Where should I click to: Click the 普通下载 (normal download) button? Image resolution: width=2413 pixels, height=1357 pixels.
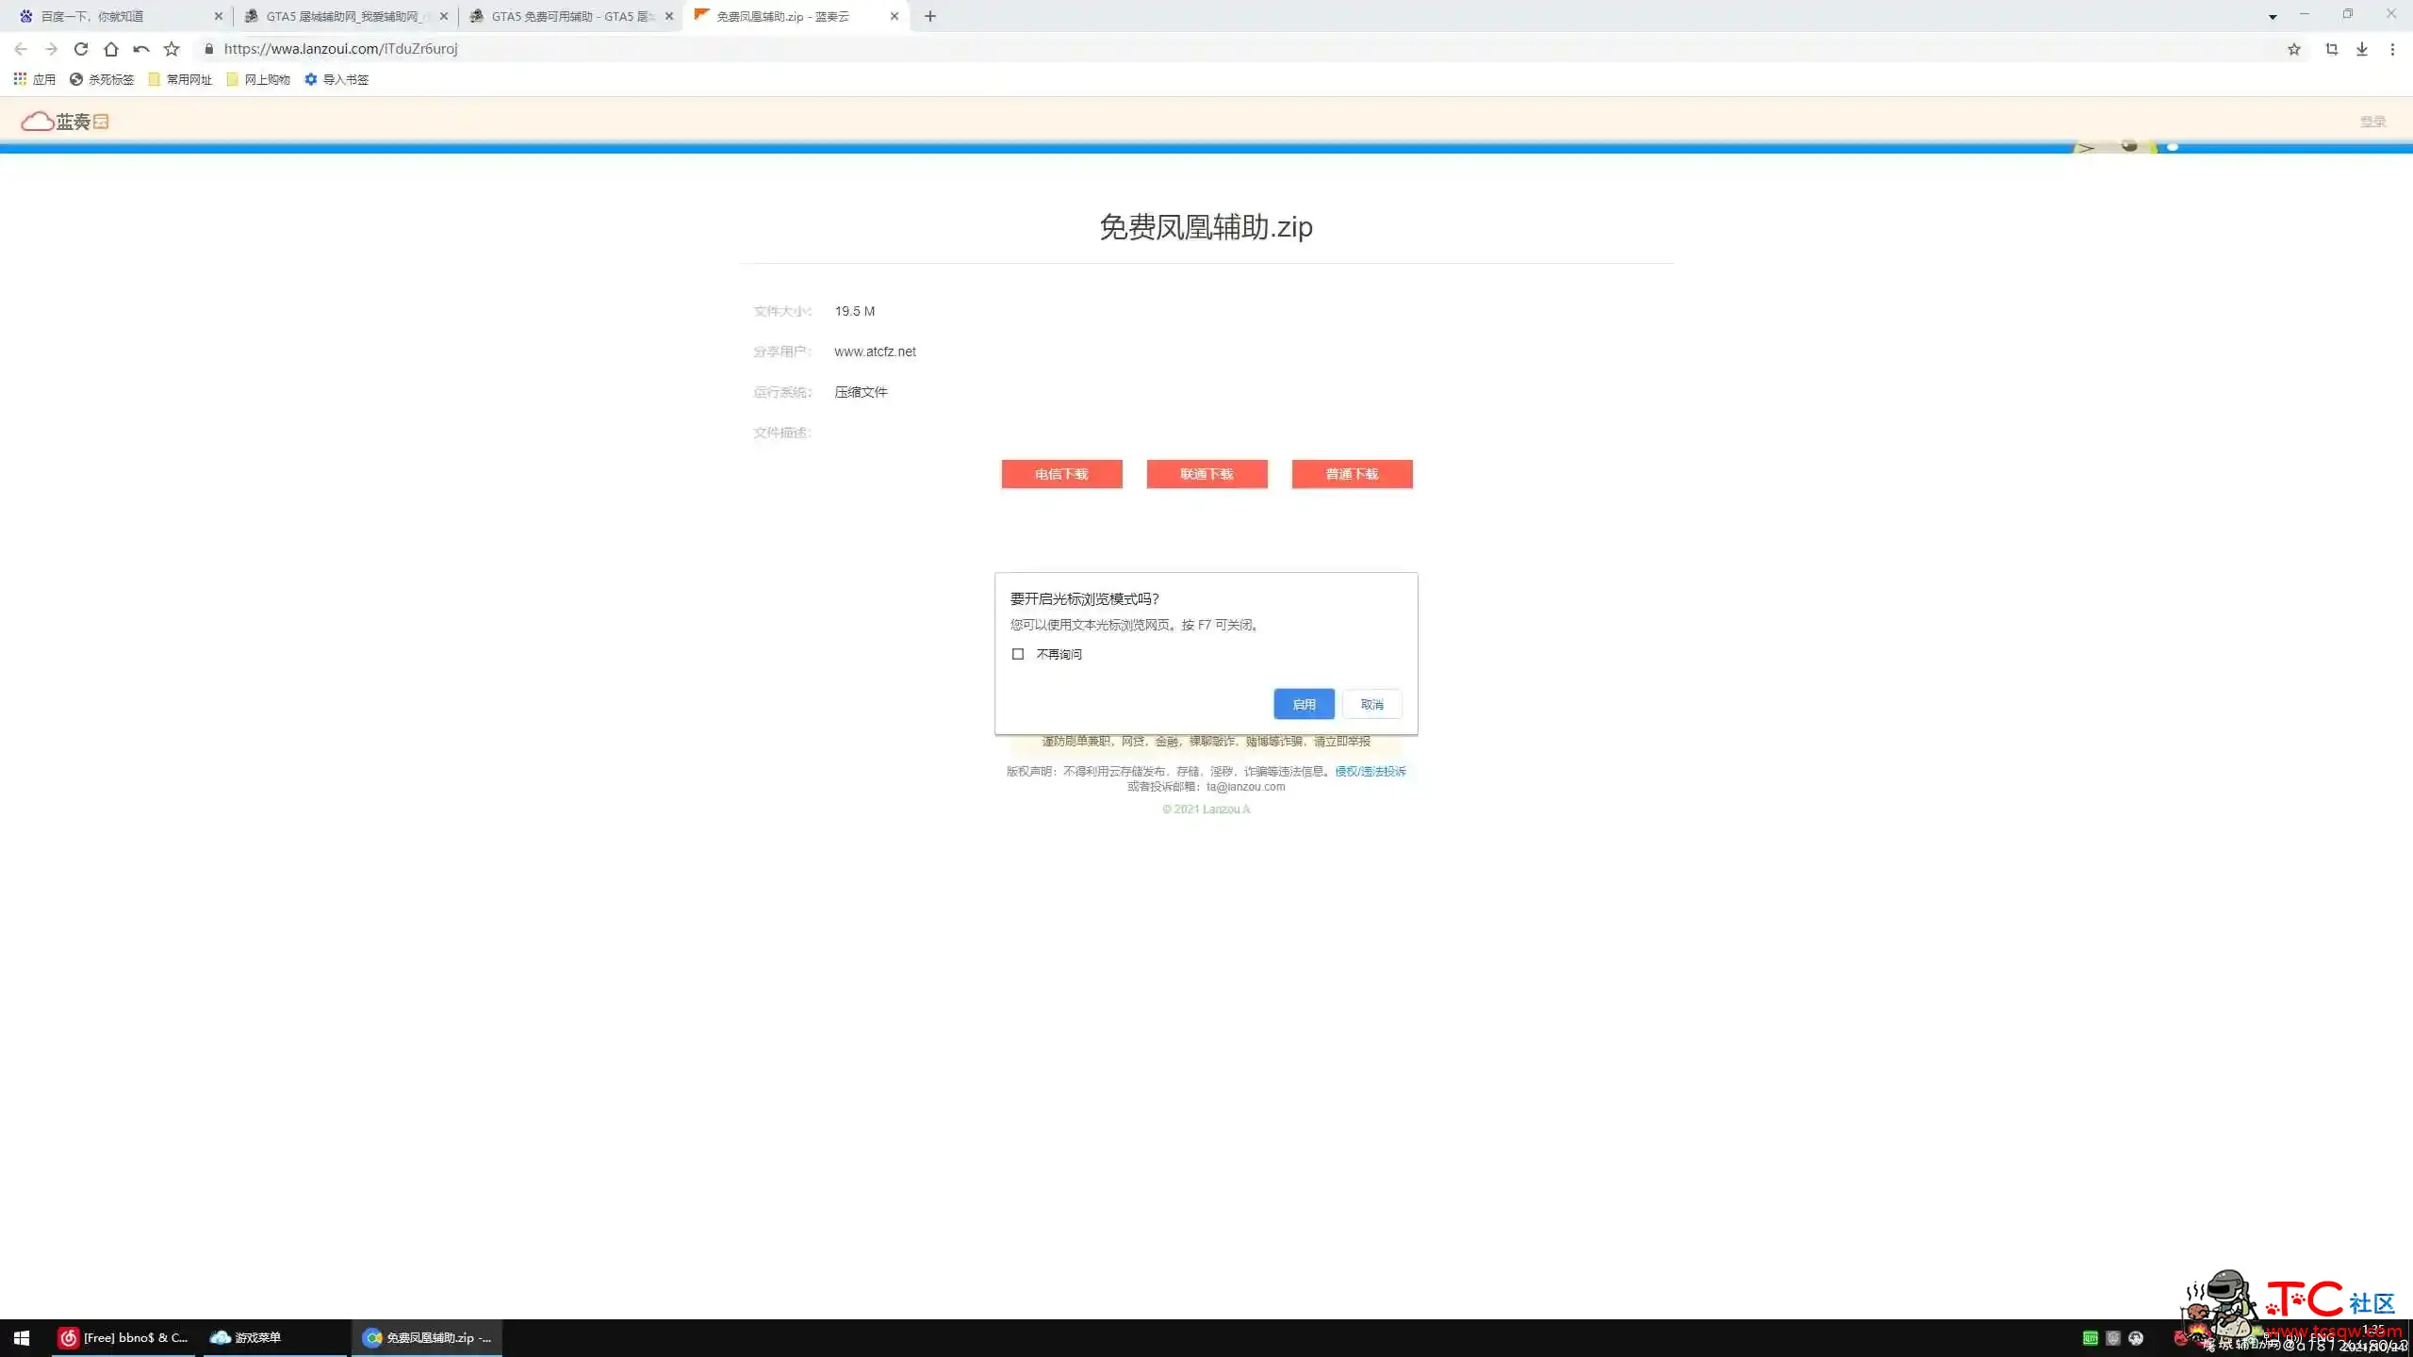[x=1351, y=474]
